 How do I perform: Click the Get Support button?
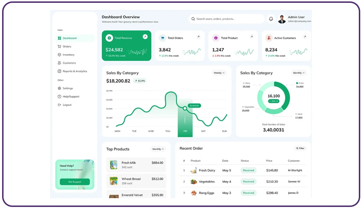click(x=75, y=182)
